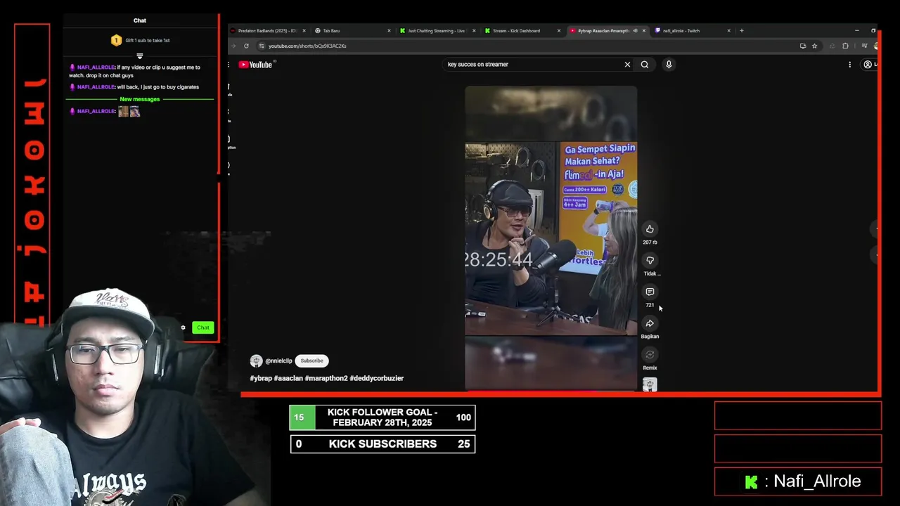Switch to Predator: Badlands browser tab
This screenshot has height=506, width=900.
(267, 31)
